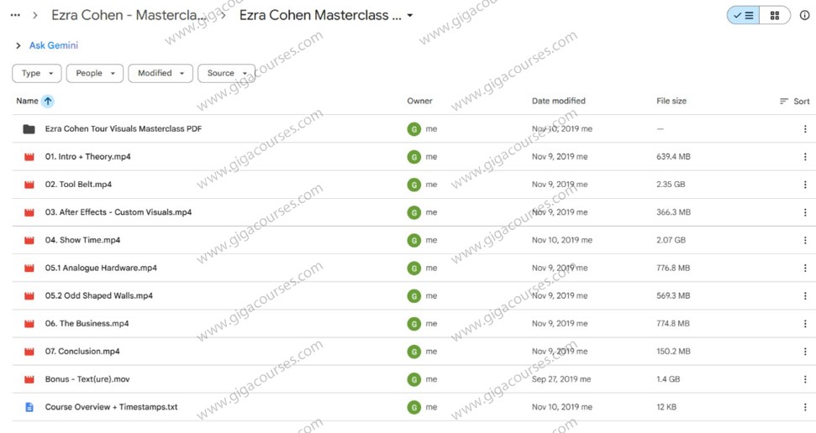816x433 pixels.
Task: Click owner avatar in Bonus - Text(ure).mov row
Action: [413, 379]
